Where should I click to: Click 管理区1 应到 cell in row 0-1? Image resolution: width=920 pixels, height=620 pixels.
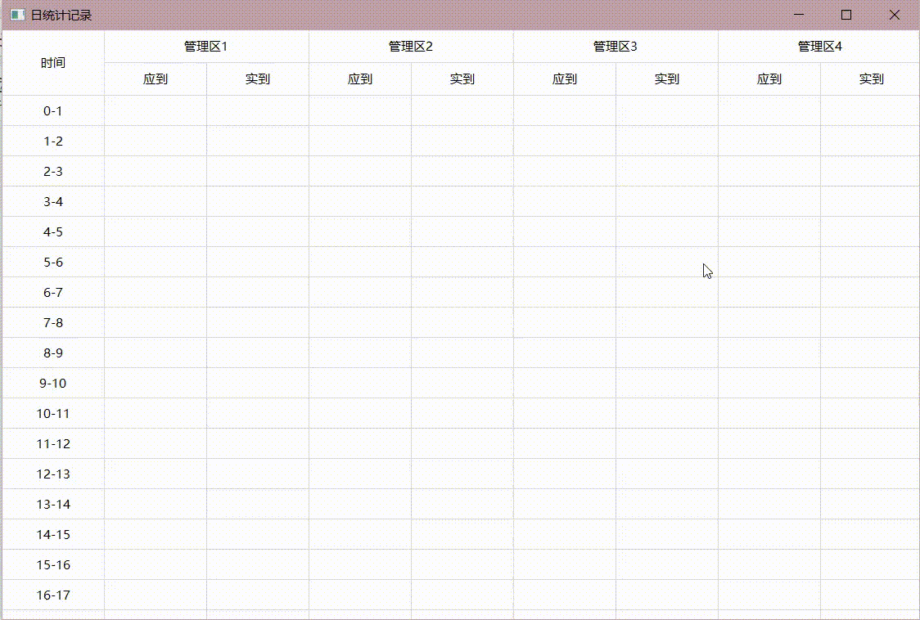[156, 111]
